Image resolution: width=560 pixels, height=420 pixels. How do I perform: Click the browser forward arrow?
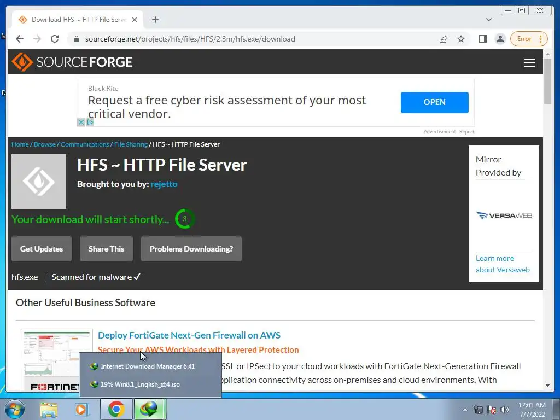[37, 39]
